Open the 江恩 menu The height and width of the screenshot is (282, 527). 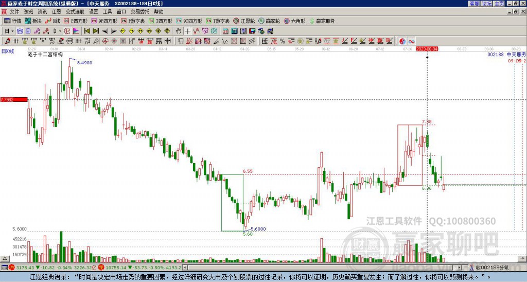[x=56, y=12]
